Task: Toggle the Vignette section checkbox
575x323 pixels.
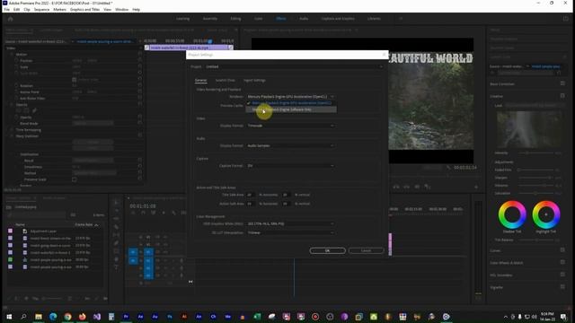Action: pyautogui.click(x=562, y=287)
